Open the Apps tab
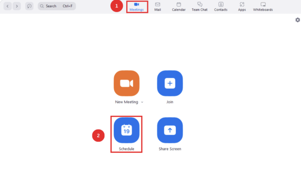 pyautogui.click(x=242, y=7)
